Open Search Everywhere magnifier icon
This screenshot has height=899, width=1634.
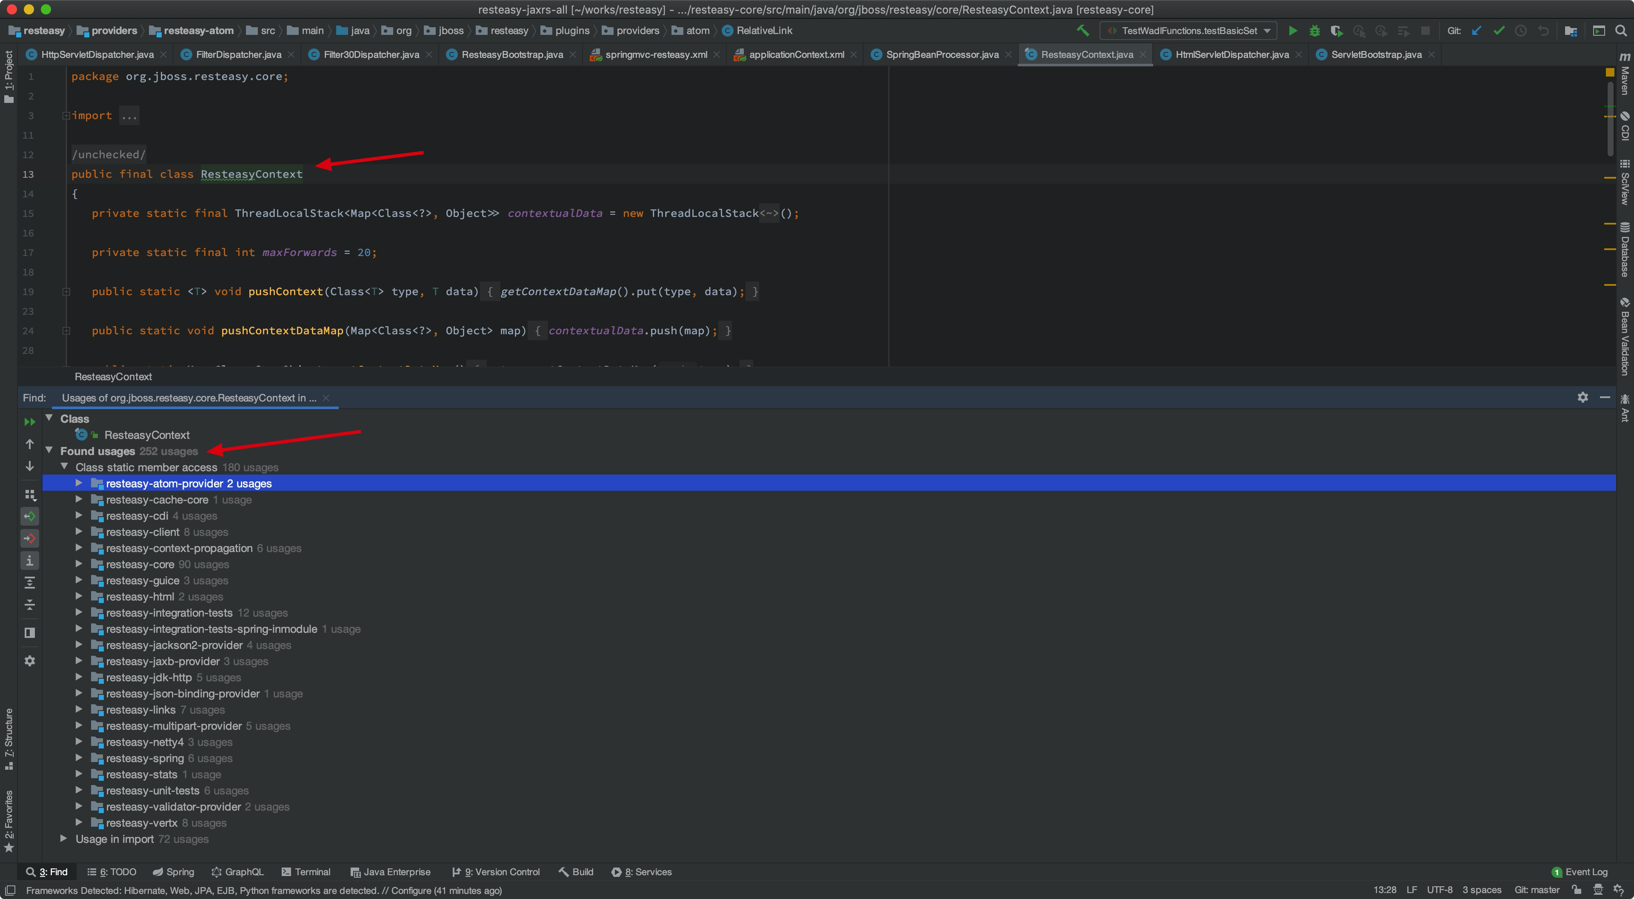pos(1621,31)
